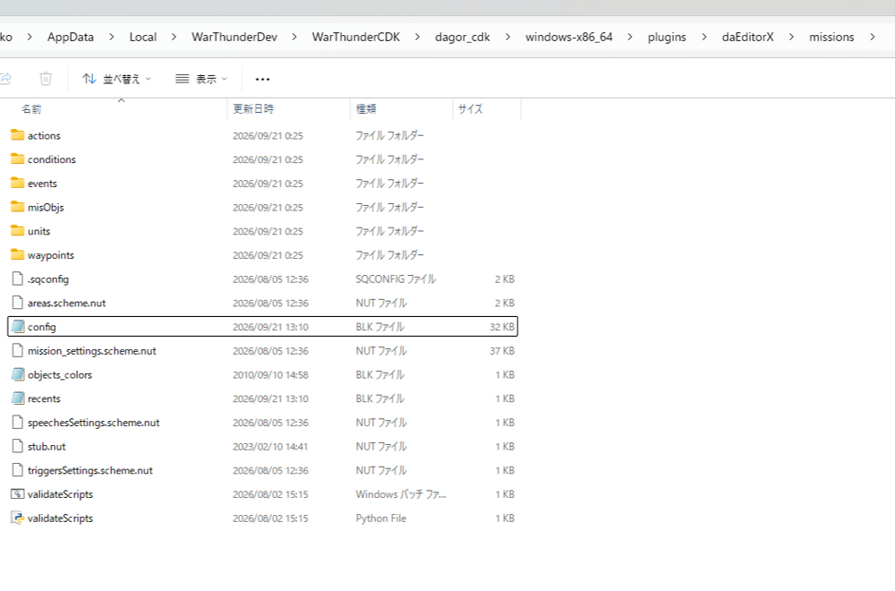Select the events folder icon
Viewport: 895px width, 591px height.
pos(18,184)
